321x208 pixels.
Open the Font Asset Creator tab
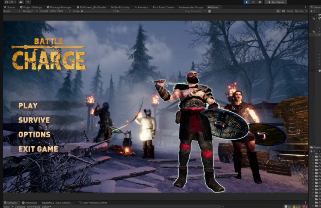tap(163, 7)
